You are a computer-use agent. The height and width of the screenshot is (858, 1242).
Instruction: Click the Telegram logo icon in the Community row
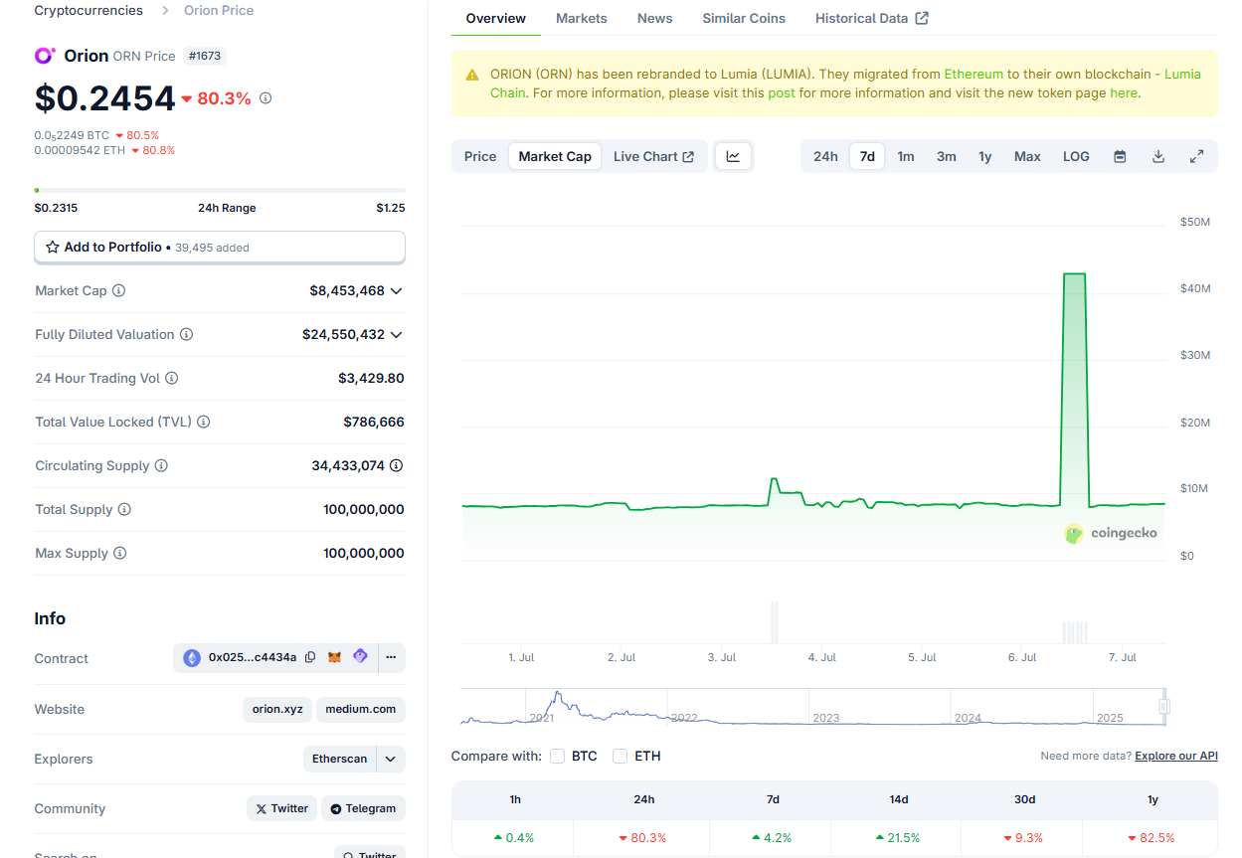point(336,808)
